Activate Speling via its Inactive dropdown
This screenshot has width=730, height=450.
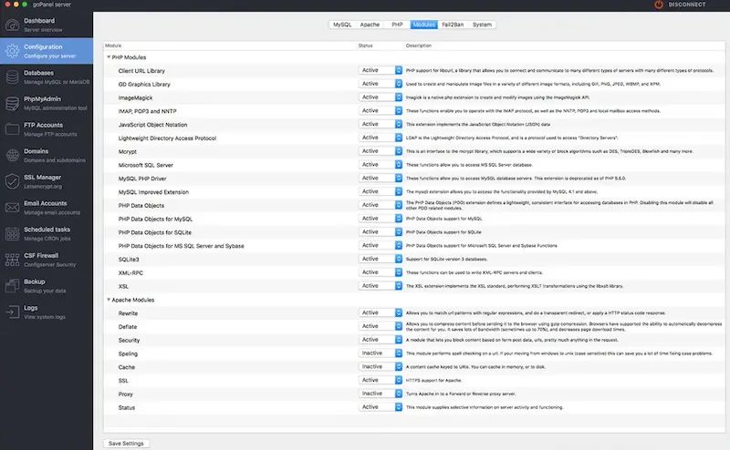click(x=381, y=353)
